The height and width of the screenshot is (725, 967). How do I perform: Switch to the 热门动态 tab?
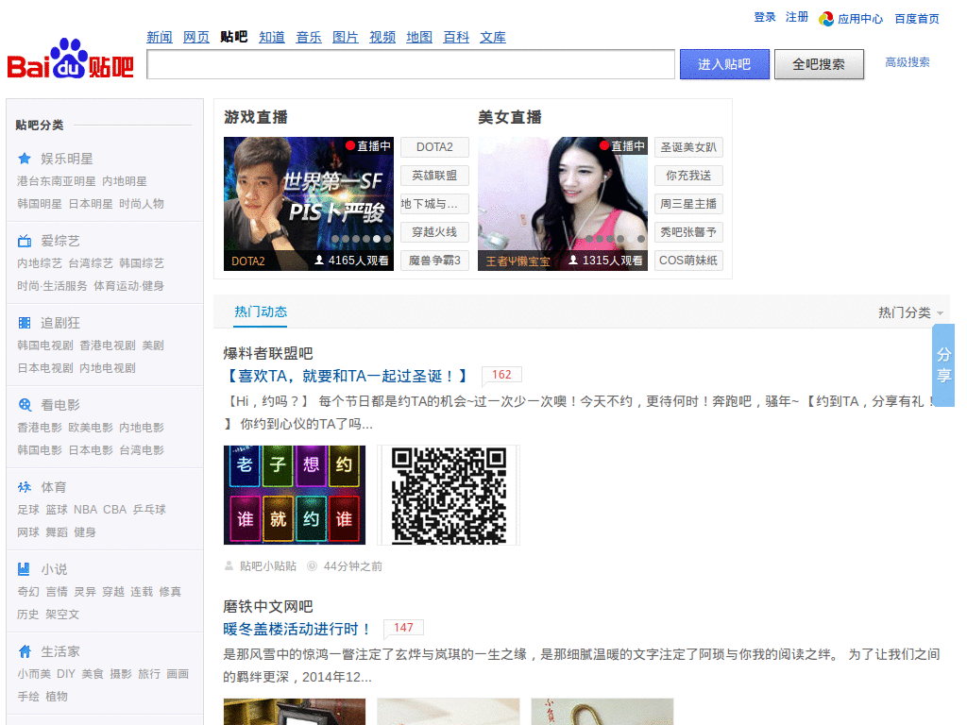261,312
